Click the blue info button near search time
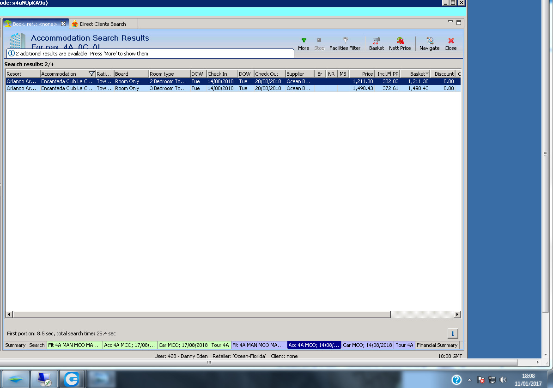This screenshot has width=553, height=388. (x=452, y=333)
